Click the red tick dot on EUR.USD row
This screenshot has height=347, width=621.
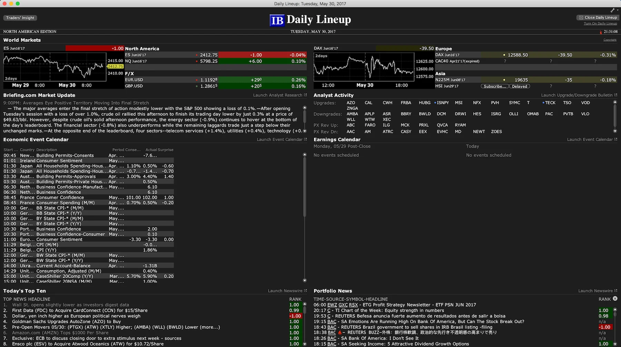point(196,80)
